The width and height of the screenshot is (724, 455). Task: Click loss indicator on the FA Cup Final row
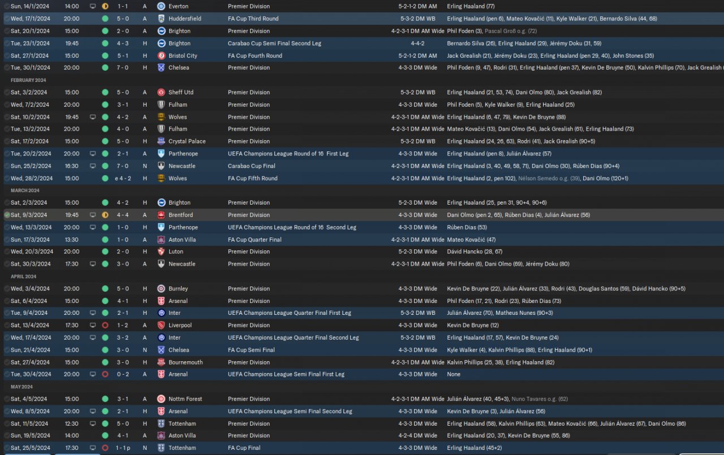pos(105,448)
